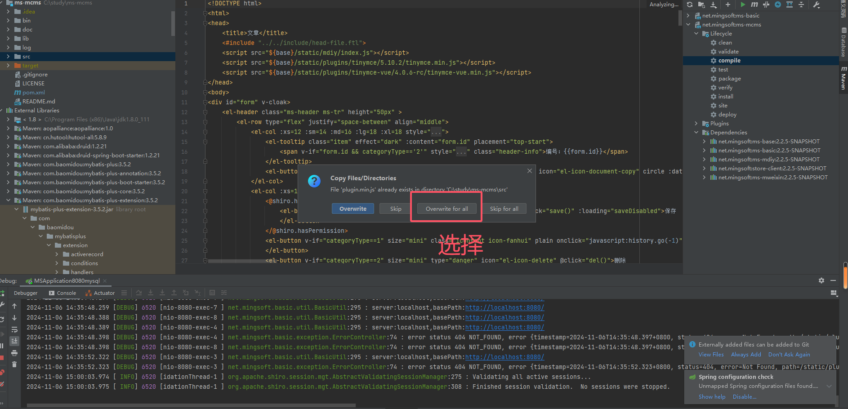Open first localhost:8080 link in console
Screen dimensions: 848x409
coord(504,308)
